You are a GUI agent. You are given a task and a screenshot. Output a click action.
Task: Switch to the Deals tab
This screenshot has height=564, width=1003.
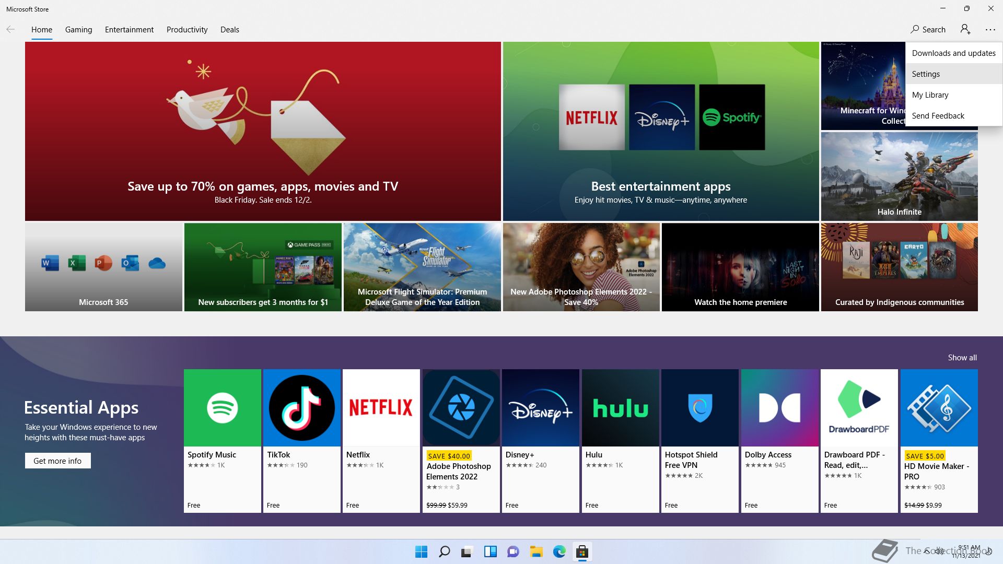click(x=230, y=30)
